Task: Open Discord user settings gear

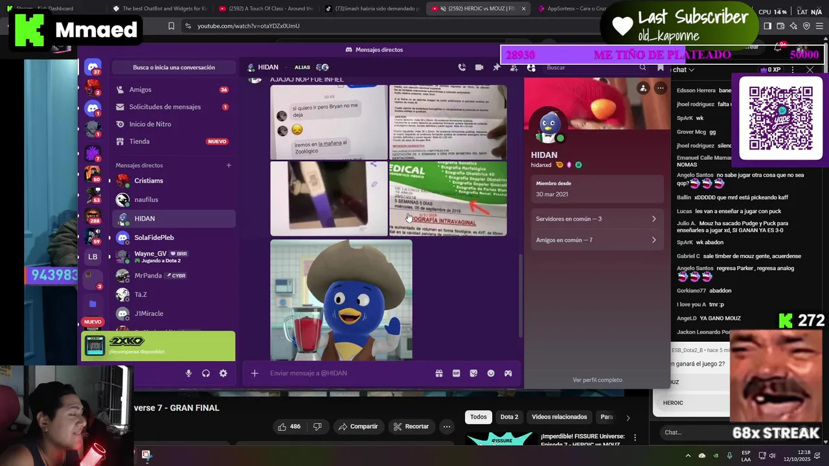Action: (x=223, y=373)
